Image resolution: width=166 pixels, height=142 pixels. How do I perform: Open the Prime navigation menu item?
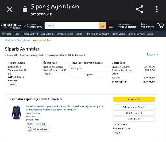click(x=80, y=34)
